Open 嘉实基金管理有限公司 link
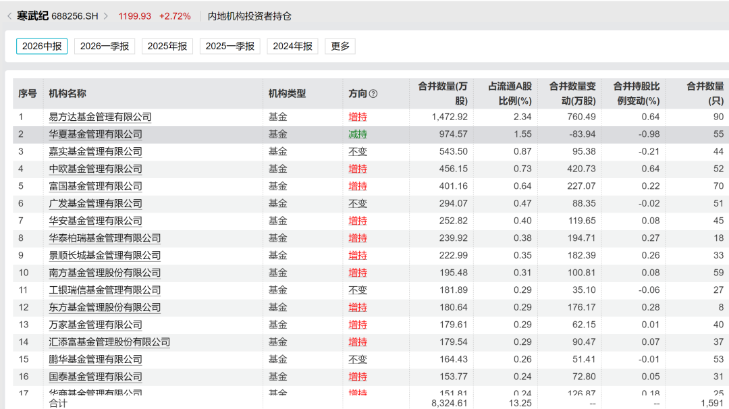This screenshot has height=409, width=729. click(x=96, y=151)
